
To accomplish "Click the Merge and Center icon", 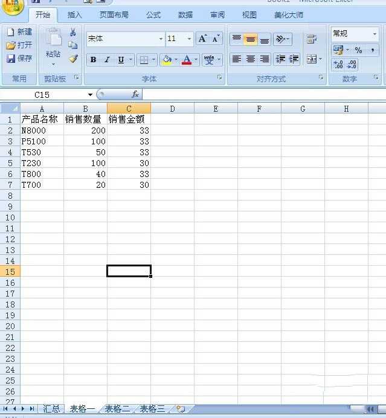I will point(312,59).
